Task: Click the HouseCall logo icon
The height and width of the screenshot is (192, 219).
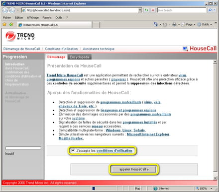Action: (x=185, y=49)
